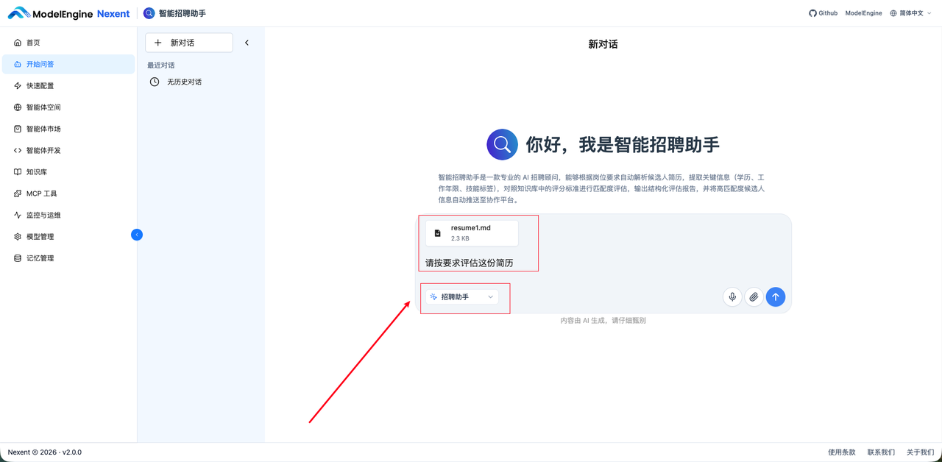Expand the 无历史对话 history entry

coord(177,81)
